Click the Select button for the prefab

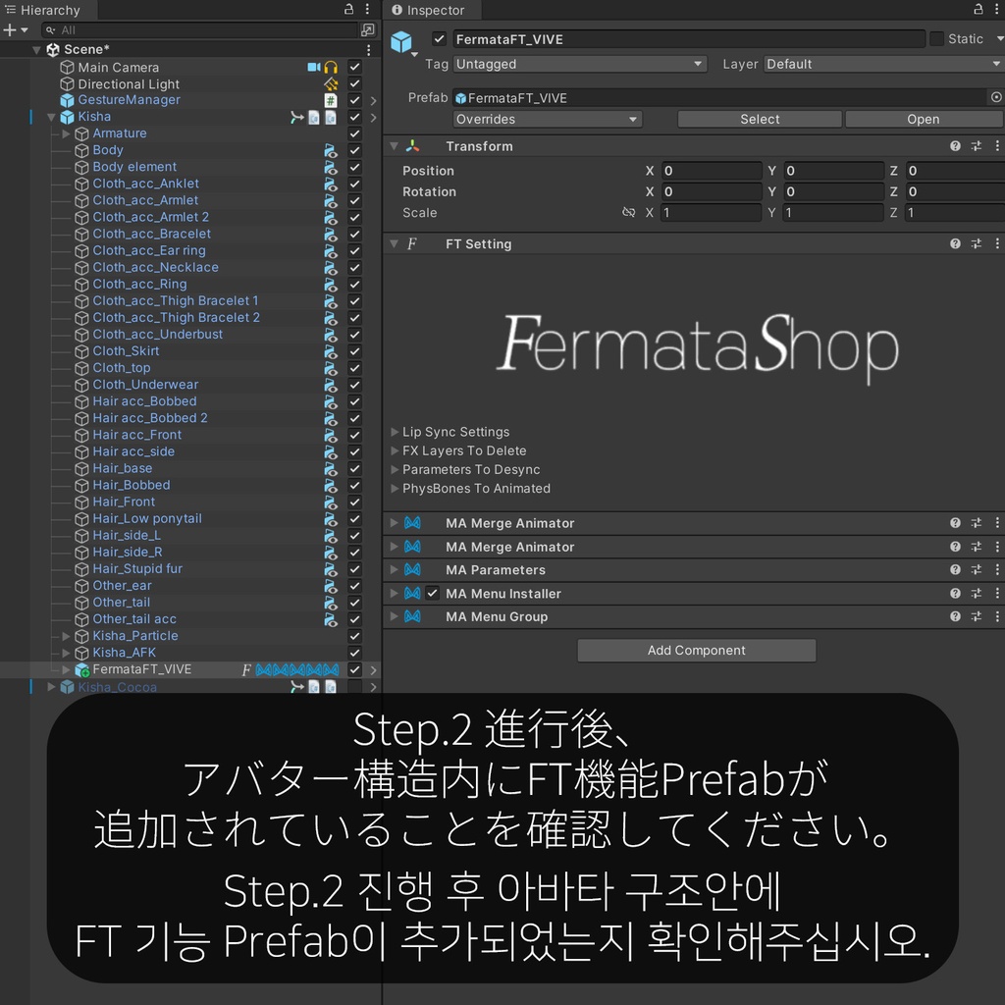[759, 119]
